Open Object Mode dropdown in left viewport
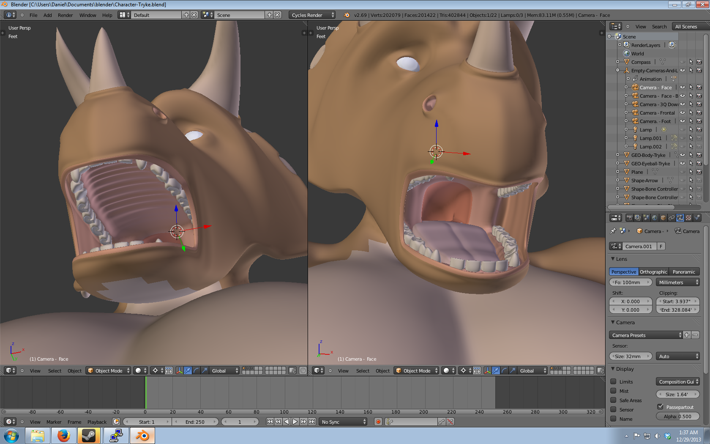This screenshot has height=444, width=710. click(x=109, y=370)
